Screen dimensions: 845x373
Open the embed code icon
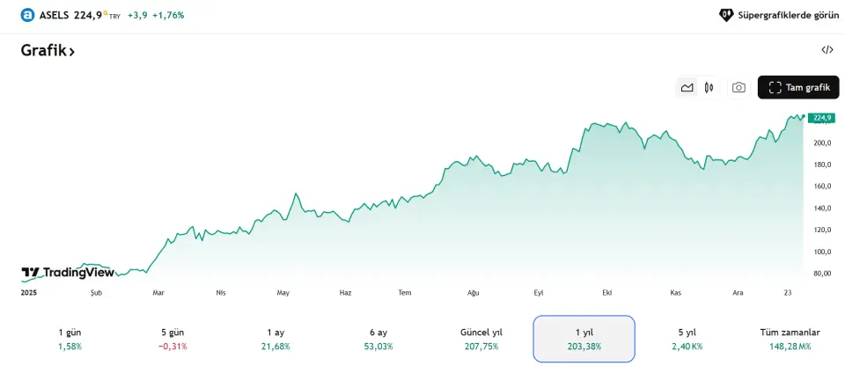827,50
